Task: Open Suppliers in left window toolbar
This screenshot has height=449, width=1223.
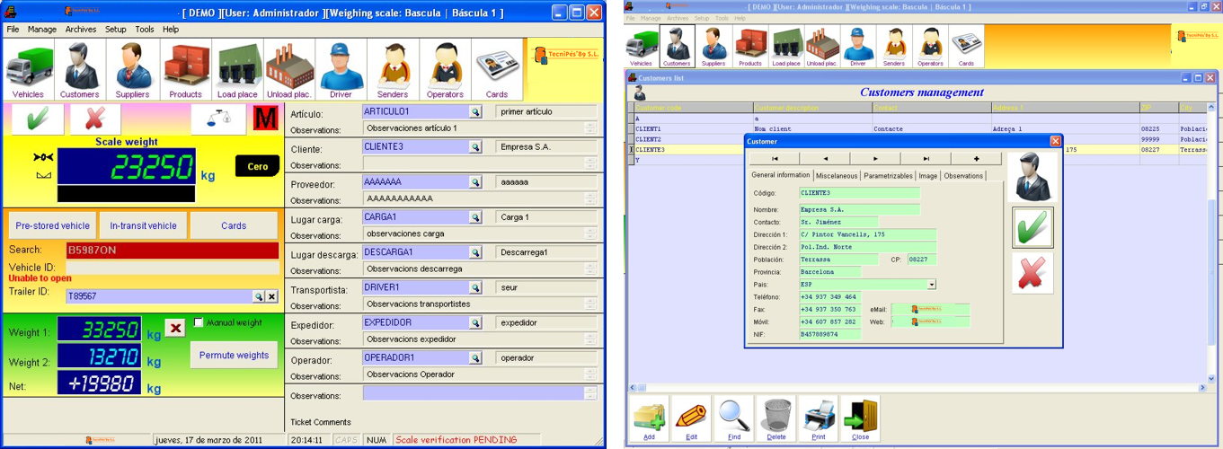Action: click(133, 70)
